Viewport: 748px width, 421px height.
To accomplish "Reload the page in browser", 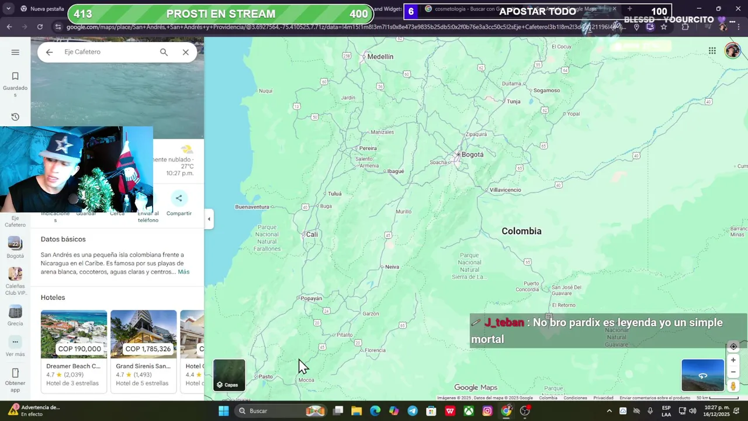I will pyautogui.click(x=40, y=27).
